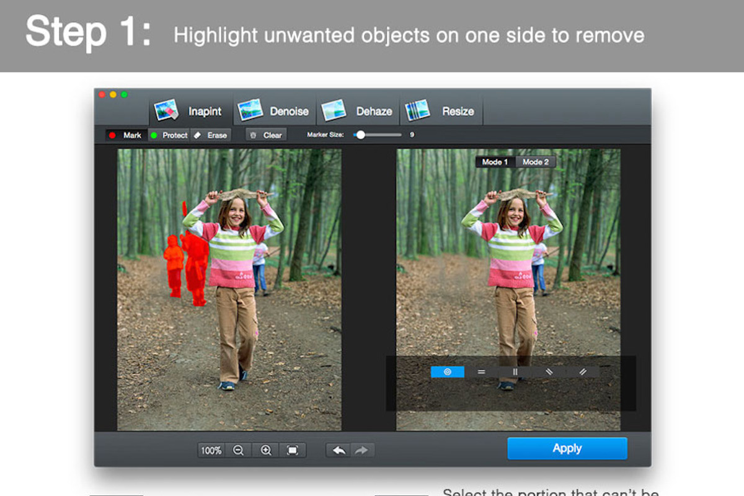744x496 pixels.
Task: Click the 100% zoom button
Action: click(211, 450)
